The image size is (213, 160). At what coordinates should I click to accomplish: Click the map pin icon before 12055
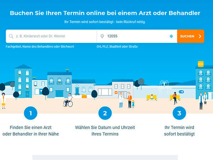click(102, 36)
